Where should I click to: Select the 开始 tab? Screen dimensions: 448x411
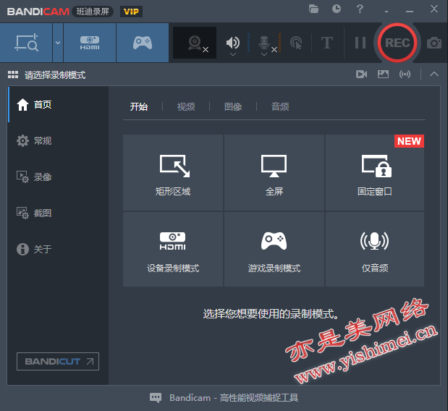pyautogui.click(x=139, y=107)
